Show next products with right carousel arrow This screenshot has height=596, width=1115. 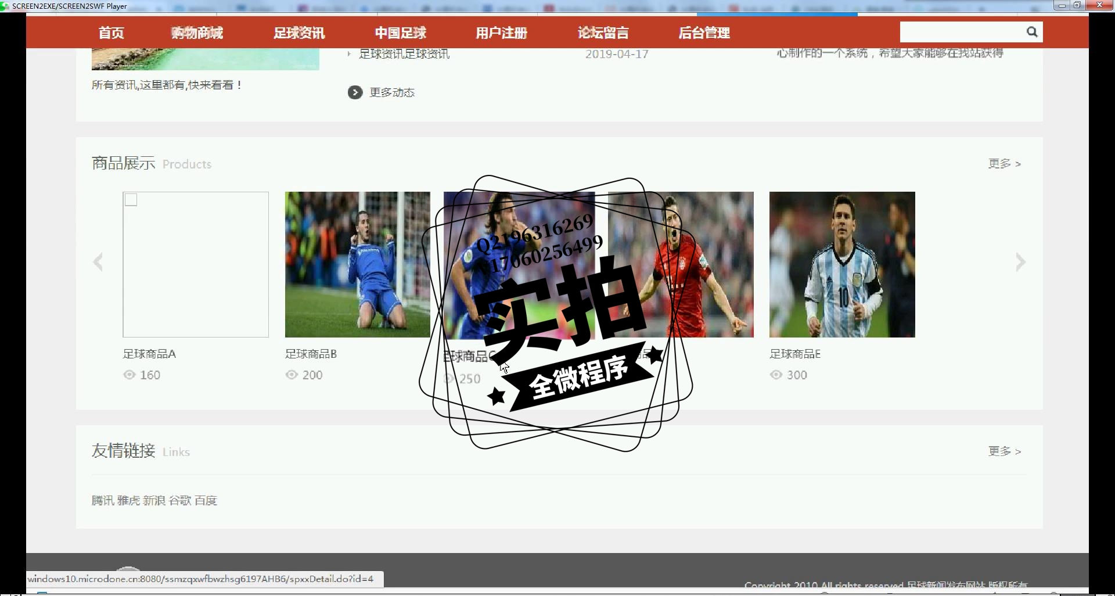pos(1020,262)
